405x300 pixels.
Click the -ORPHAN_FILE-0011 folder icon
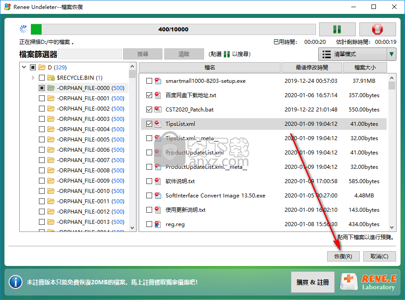pyautogui.click(x=51, y=201)
